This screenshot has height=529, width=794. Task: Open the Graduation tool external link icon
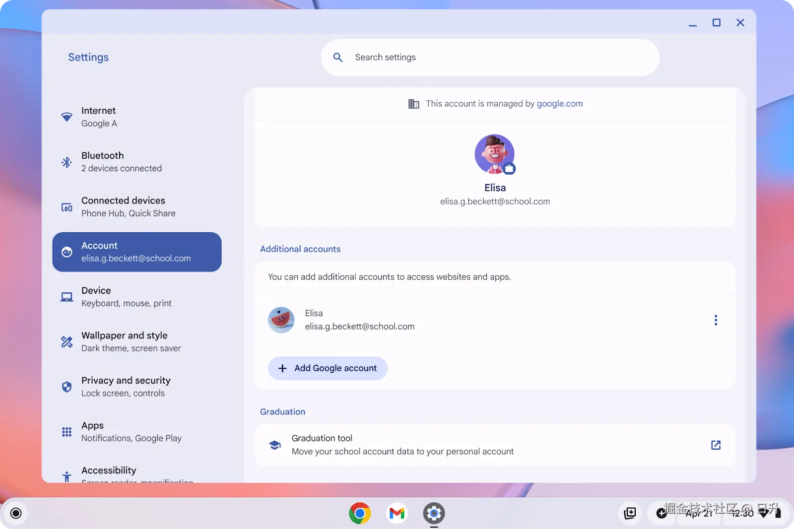click(716, 445)
